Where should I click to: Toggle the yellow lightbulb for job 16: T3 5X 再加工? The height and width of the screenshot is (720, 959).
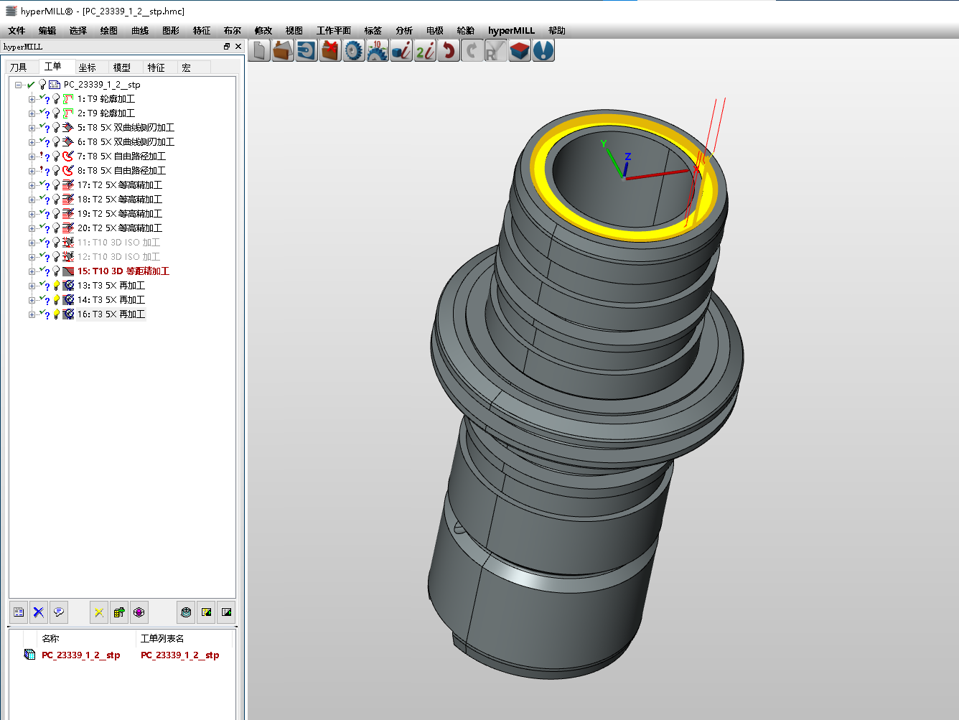(x=56, y=314)
